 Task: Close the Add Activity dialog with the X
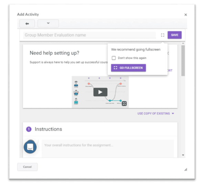pyautogui.click(x=186, y=15)
